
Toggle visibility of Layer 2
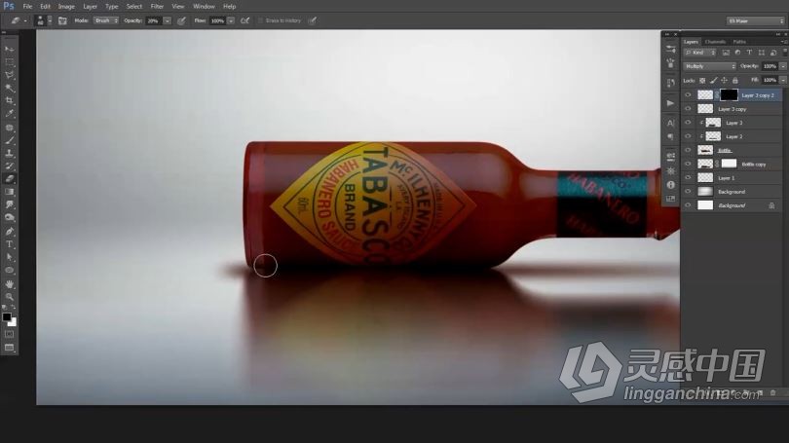[688, 136]
